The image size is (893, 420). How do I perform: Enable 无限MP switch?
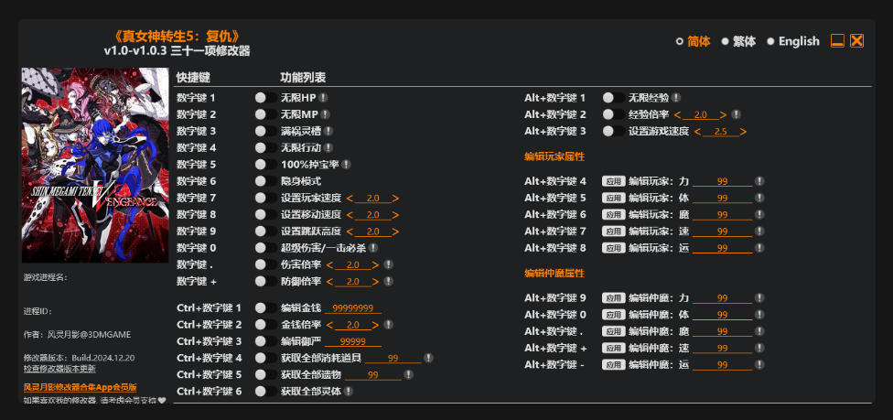pyautogui.click(x=265, y=114)
